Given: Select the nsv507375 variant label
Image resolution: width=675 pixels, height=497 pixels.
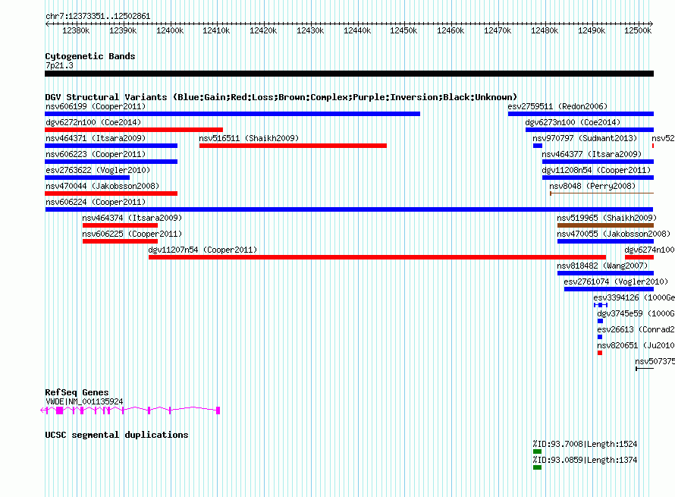Looking at the screenshot, I should [x=655, y=361].
